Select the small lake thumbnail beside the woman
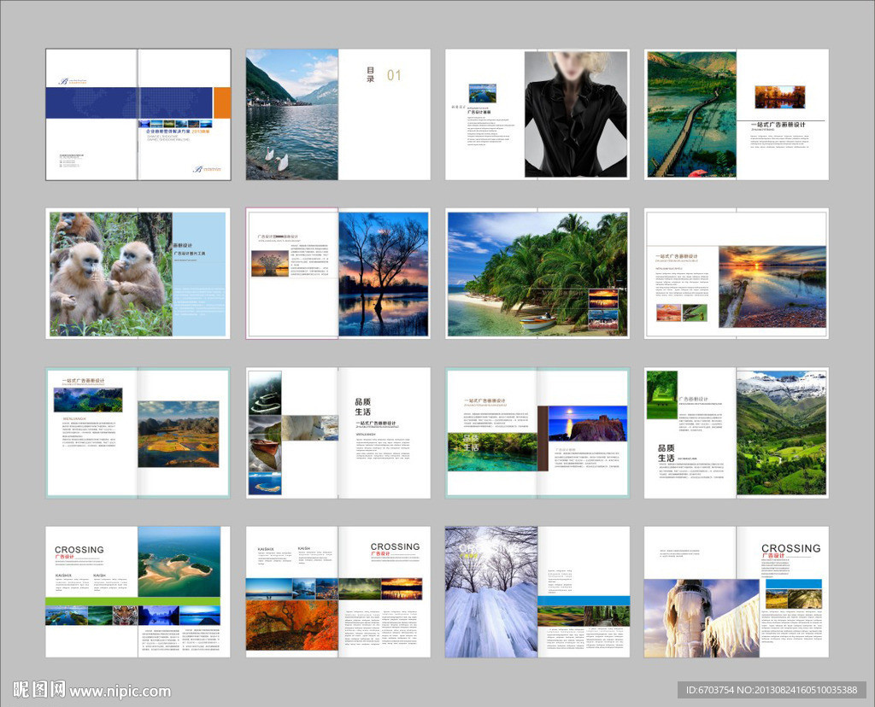Viewport: 875px width, 707px height. click(x=482, y=93)
